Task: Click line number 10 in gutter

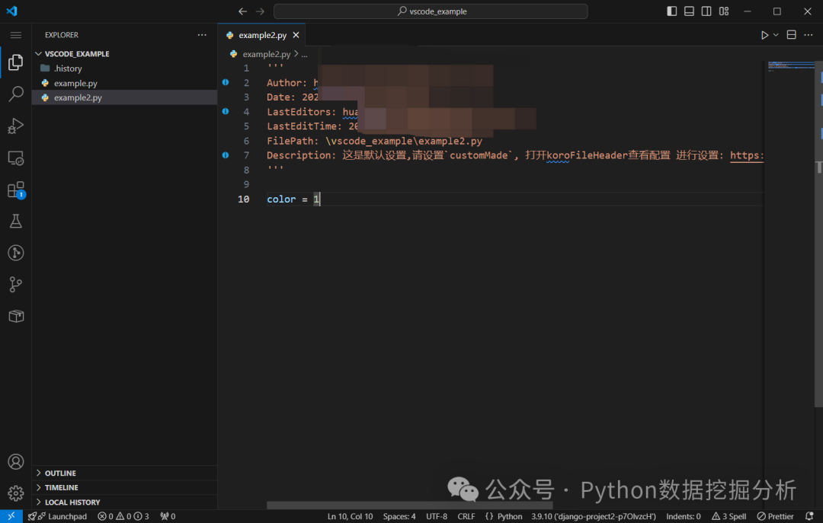Action: point(244,199)
